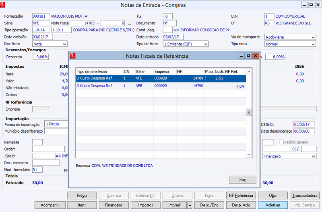Click the Desconto percentage field
This screenshot has width=322, height=212.
41,57
